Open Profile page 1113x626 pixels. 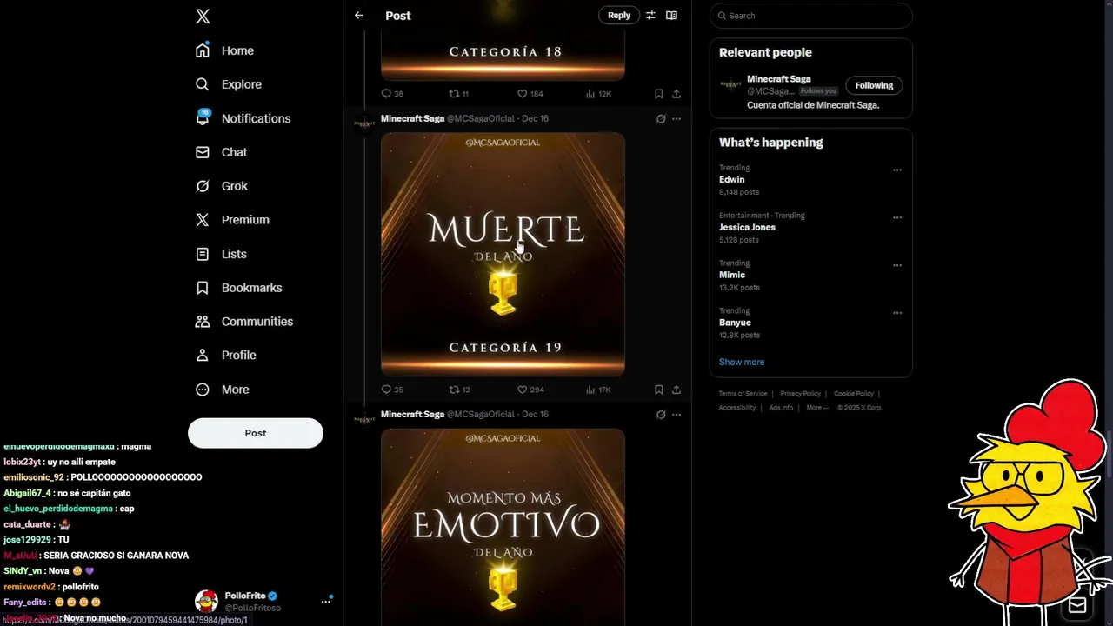tap(226, 356)
